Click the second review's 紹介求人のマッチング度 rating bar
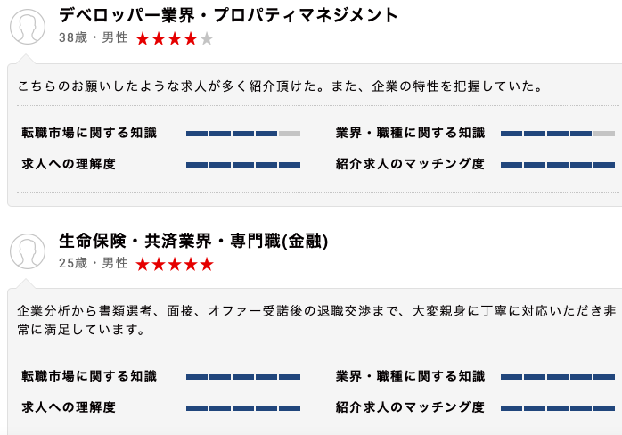 558,408
